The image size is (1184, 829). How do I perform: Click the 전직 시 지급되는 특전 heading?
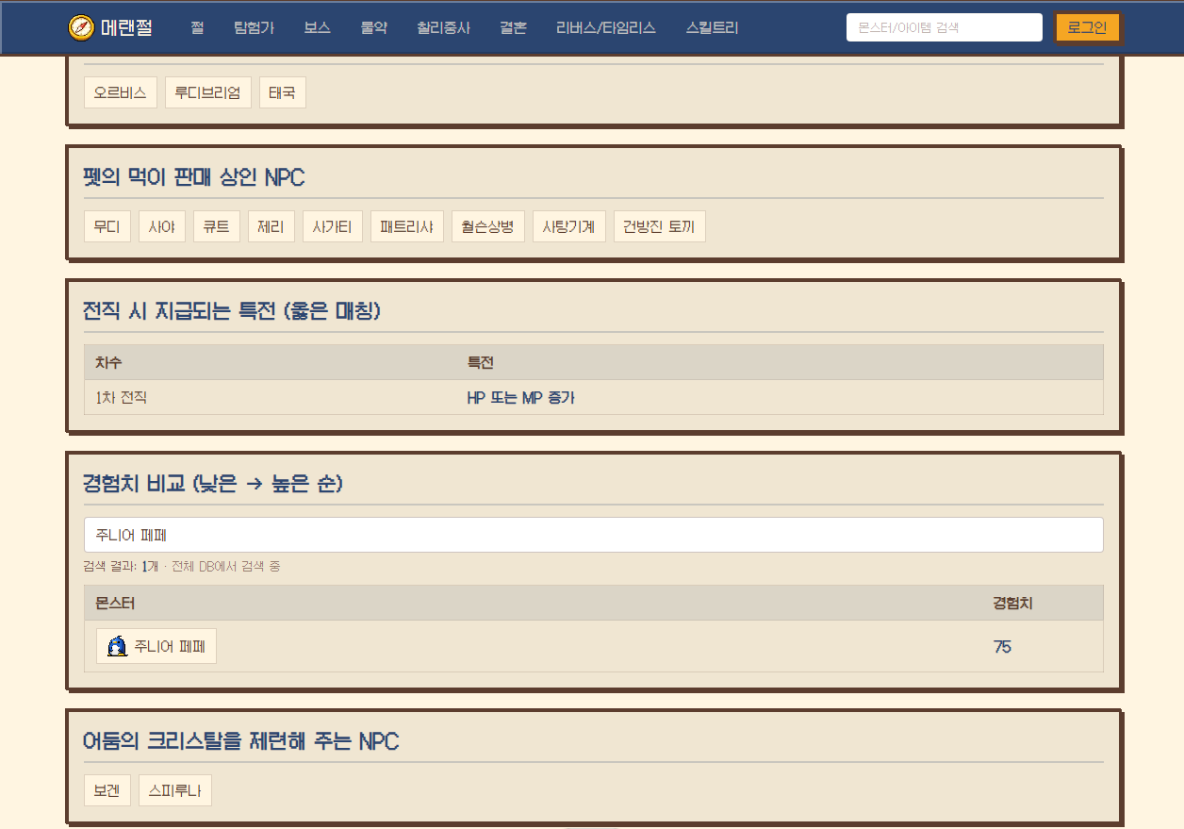[x=232, y=310]
